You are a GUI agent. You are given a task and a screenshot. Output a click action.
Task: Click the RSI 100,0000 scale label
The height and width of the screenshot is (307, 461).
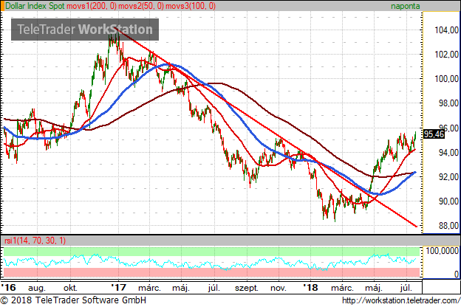coord(443,251)
